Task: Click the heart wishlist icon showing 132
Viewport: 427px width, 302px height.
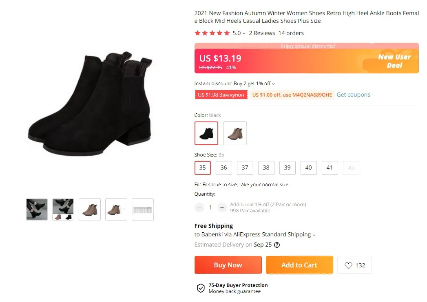Action: (x=348, y=265)
